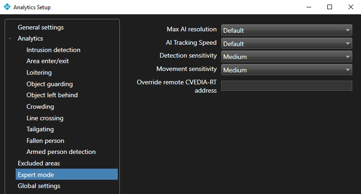Open Tailgating settings

[40, 129]
